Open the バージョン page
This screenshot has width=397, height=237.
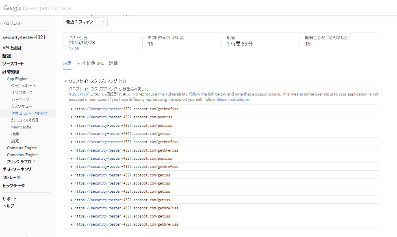[x=20, y=100]
